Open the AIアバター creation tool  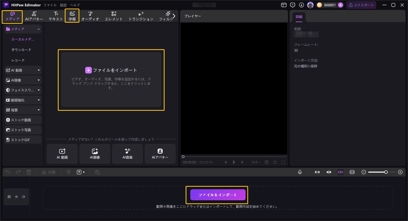160,154
